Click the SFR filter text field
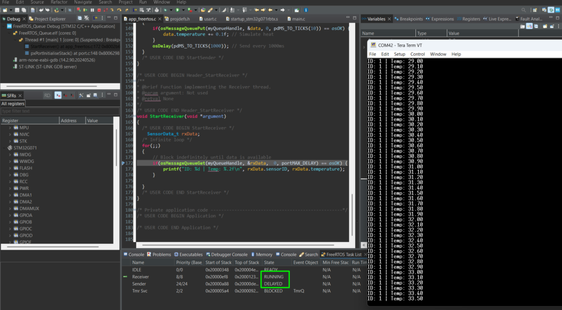Viewport: 562px width, 310px height. click(x=55, y=111)
